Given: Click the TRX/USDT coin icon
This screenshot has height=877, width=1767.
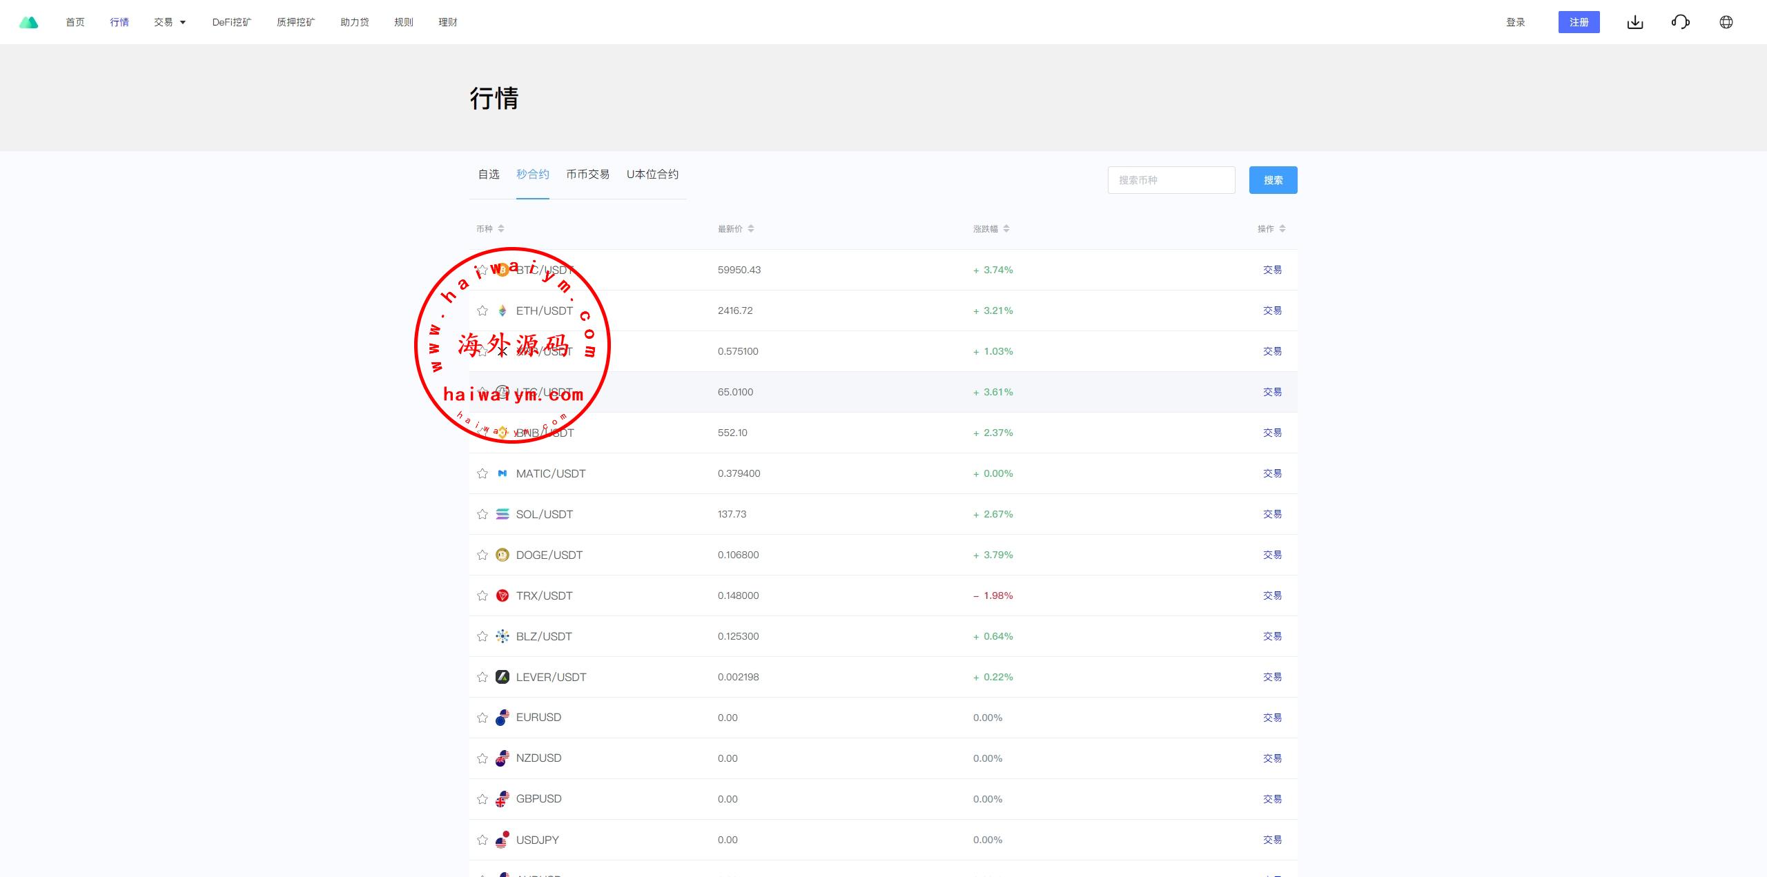Looking at the screenshot, I should tap(502, 595).
